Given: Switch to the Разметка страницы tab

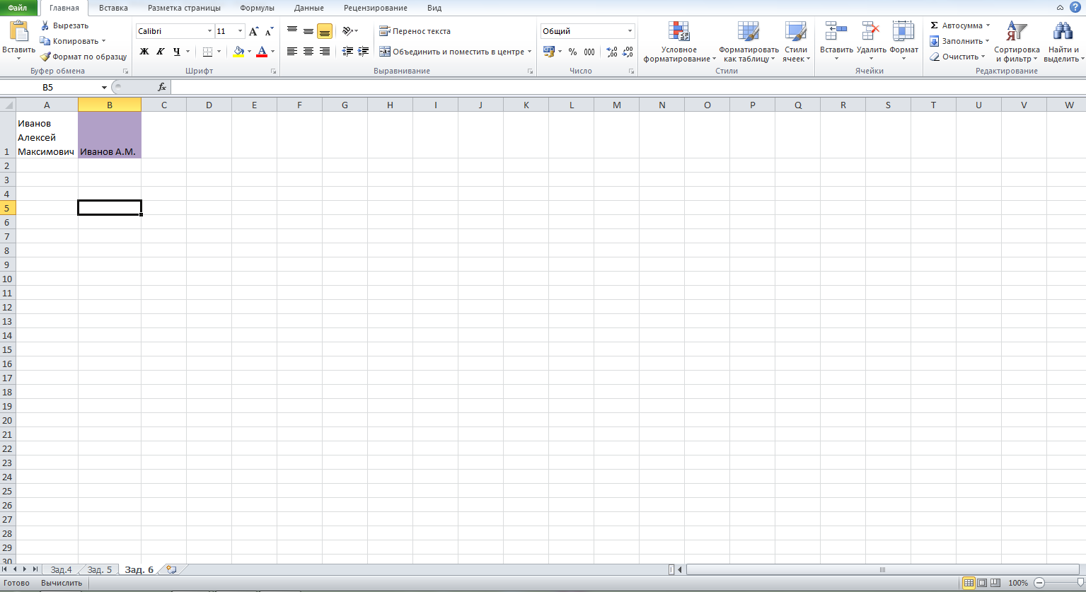Looking at the screenshot, I should [x=184, y=8].
